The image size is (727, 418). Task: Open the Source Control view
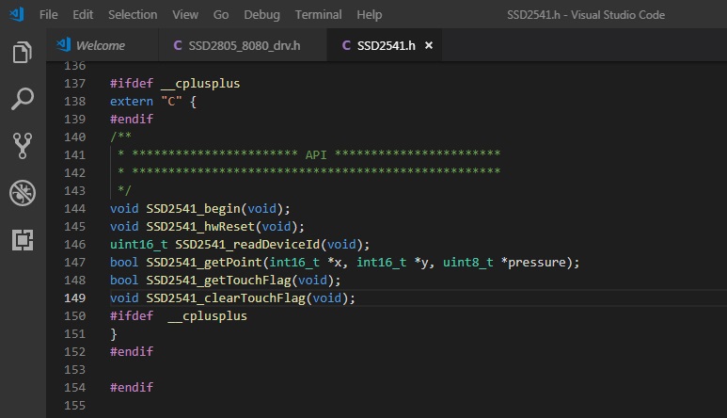[23, 145]
